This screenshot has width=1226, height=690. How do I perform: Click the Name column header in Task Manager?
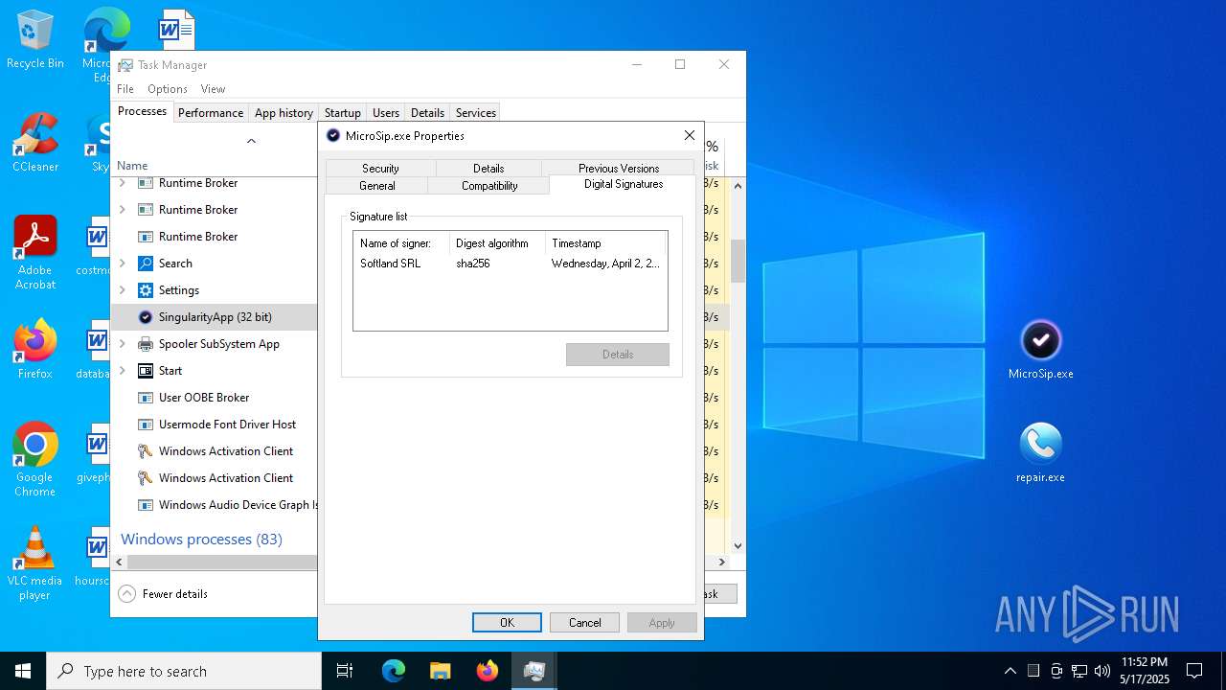[x=132, y=166]
